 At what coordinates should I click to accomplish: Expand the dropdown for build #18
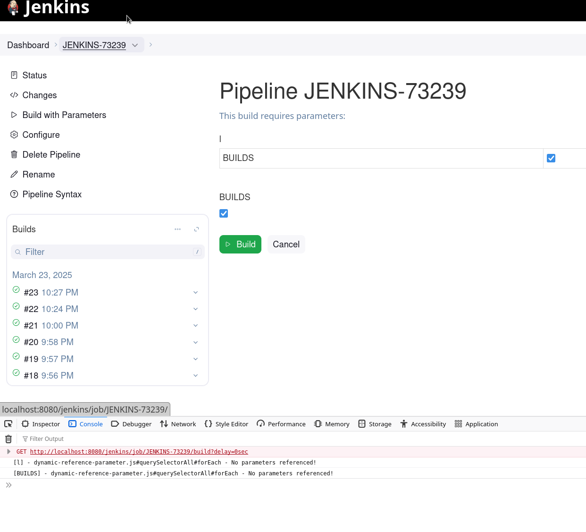195,376
